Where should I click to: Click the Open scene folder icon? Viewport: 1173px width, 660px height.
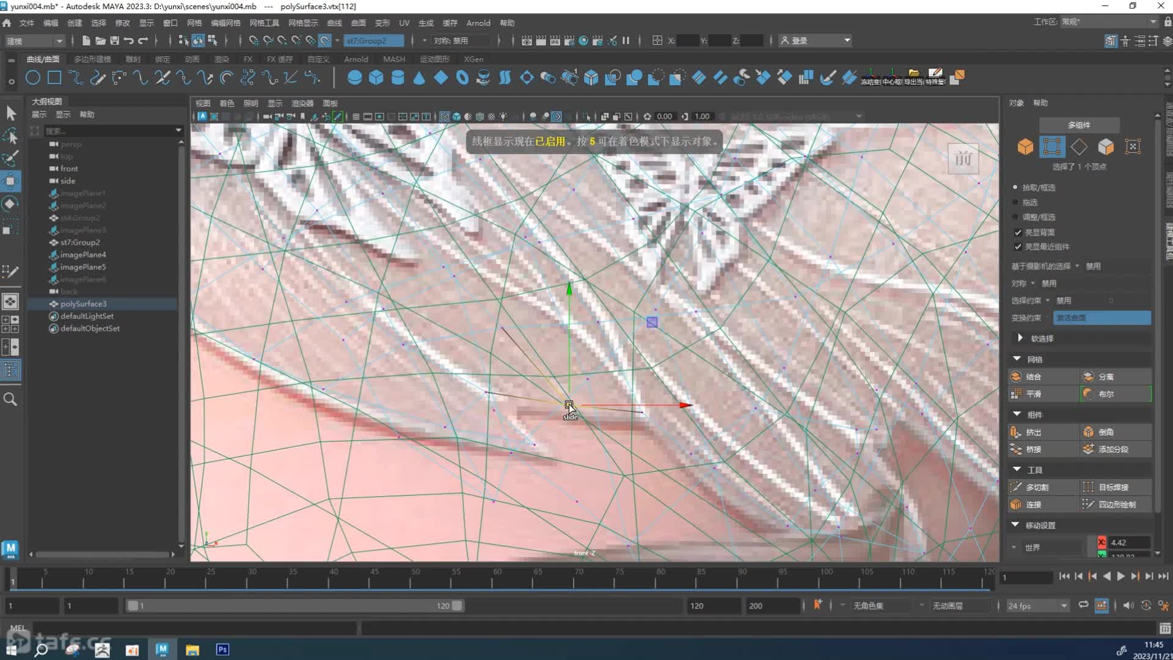click(100, 40)
